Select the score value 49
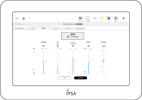Image resolution: width=142 pixels, height=100 pixels. 44,46
